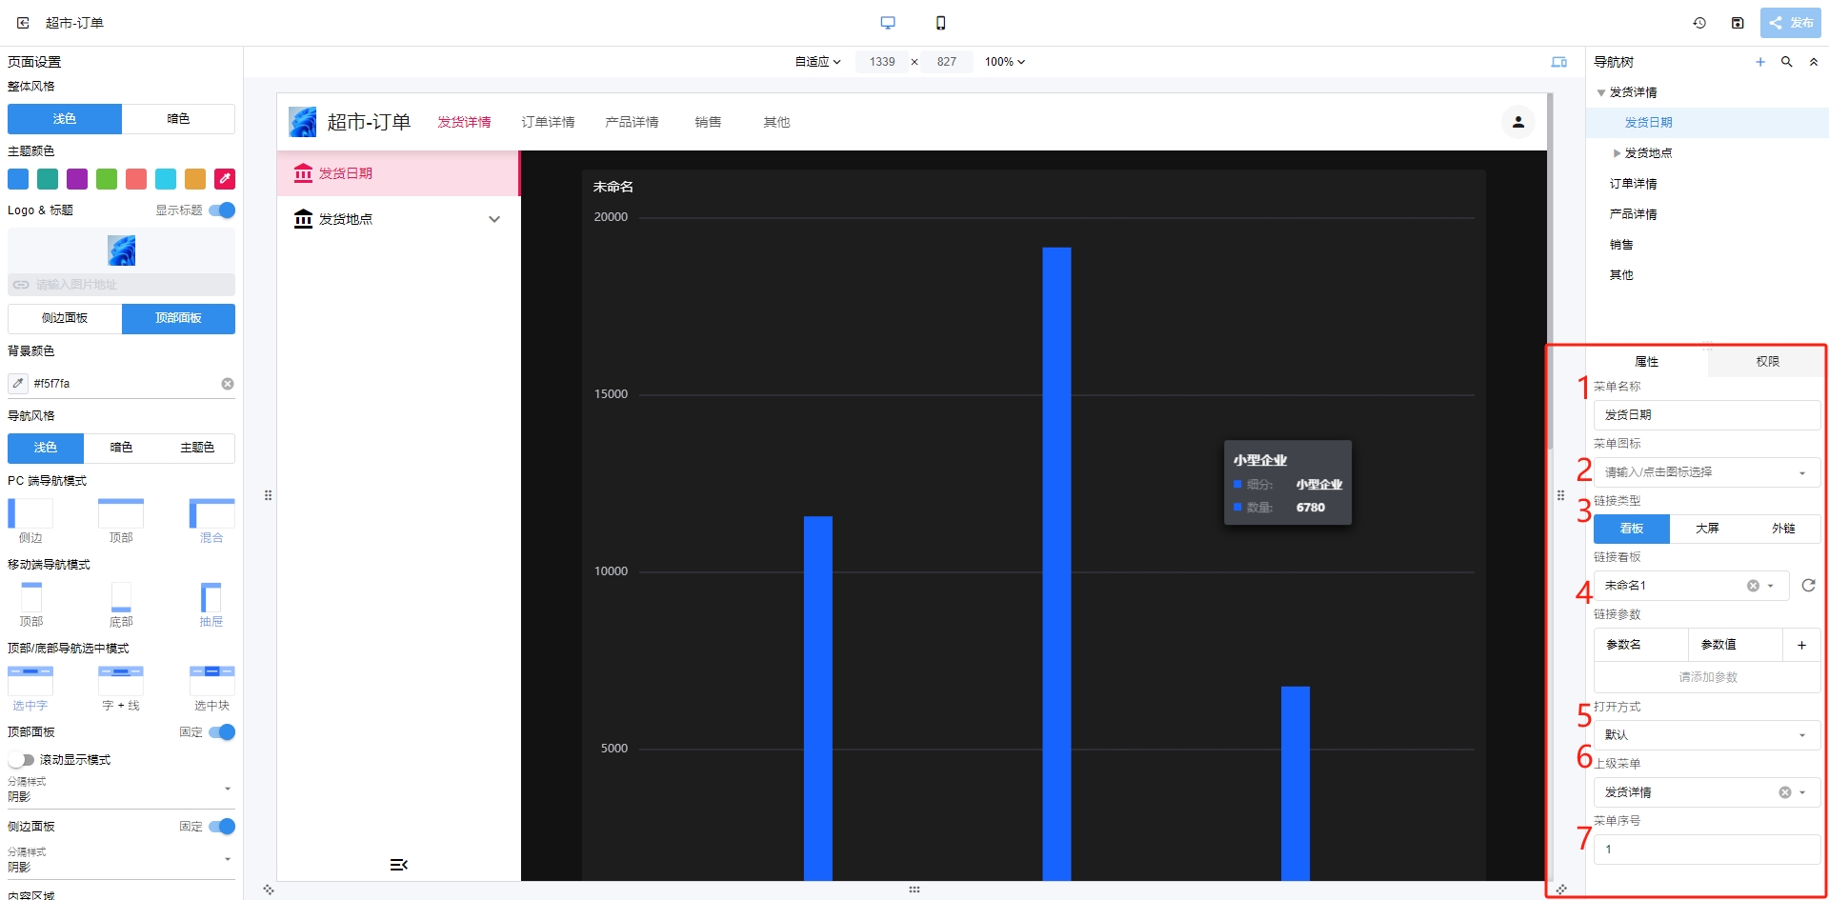Screen dimensions: 1829x900
Task: Select 主题色 navigation style
Action: point(197,448)
